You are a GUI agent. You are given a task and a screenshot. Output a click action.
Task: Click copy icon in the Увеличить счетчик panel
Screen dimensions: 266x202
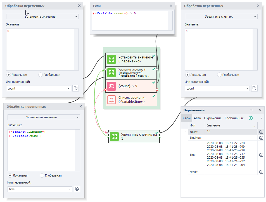coord(254,88)
